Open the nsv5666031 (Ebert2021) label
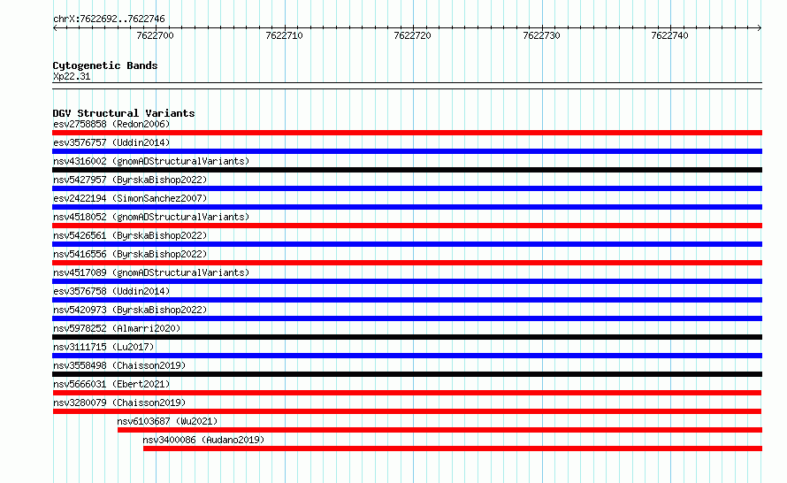Viewport: 787px width, 483px height. [111, 384]
